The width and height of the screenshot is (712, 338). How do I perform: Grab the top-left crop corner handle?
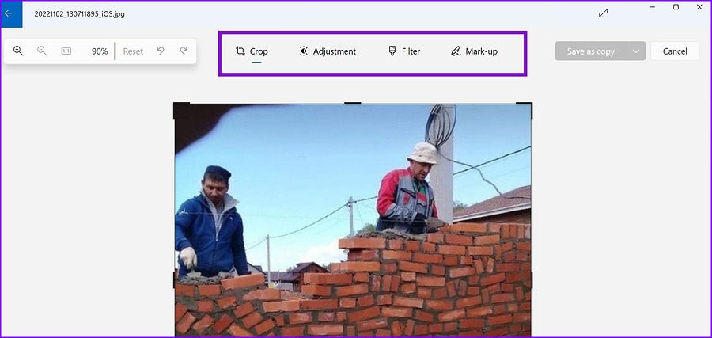point(181,109)
